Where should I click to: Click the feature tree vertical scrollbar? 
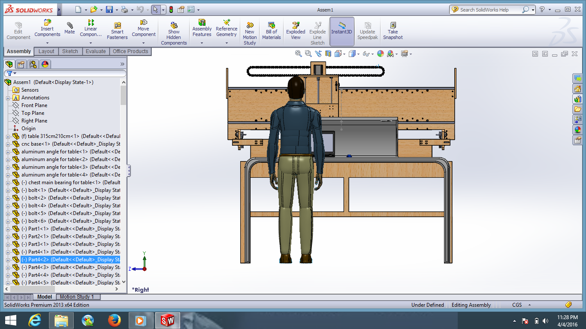(x=124, y=95)
